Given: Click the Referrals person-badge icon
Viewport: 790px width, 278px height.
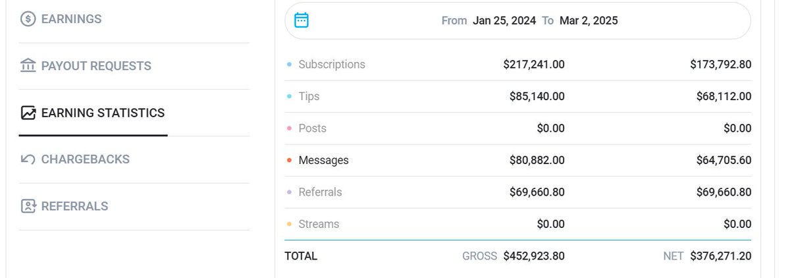Looking at the screenshot, I should pyautogui.click(x=28, y=206).
